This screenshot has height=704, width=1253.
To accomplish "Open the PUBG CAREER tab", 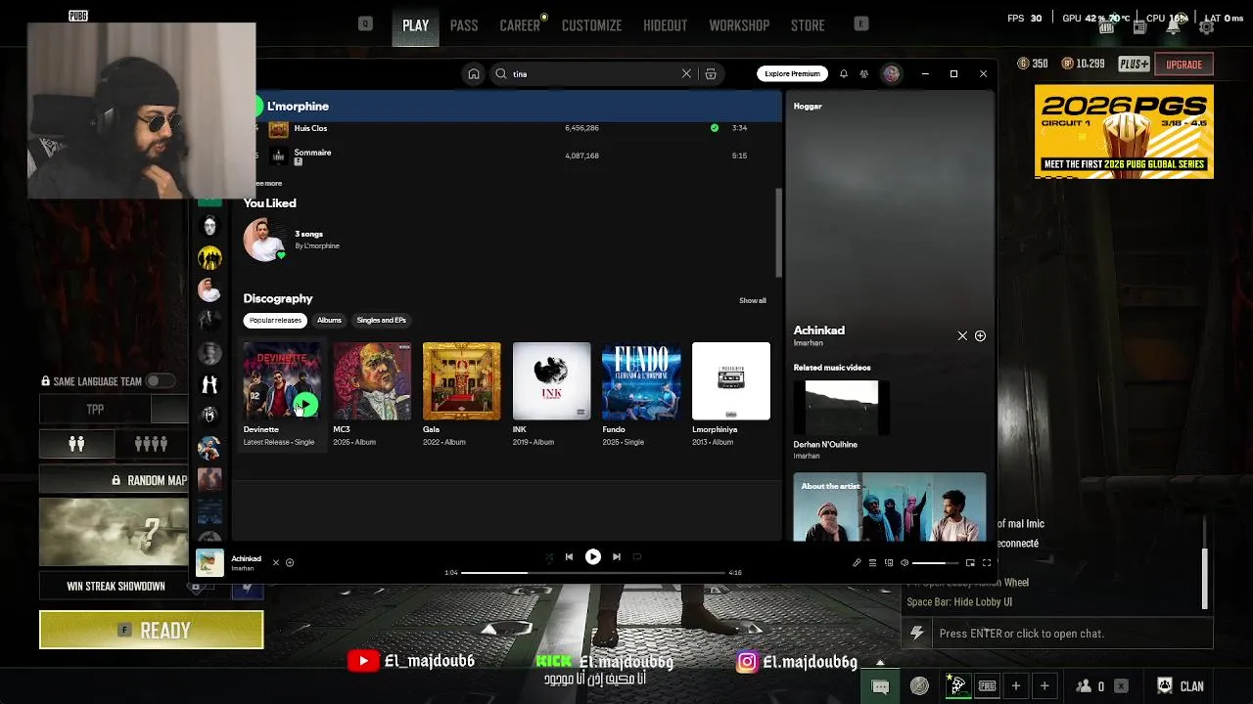I will click(x=520, y=25).
